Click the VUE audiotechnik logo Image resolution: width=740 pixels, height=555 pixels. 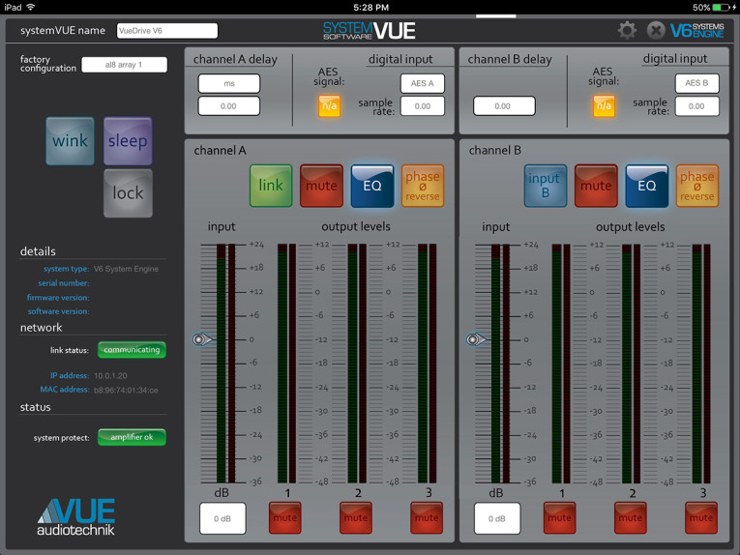pos(76,517)
